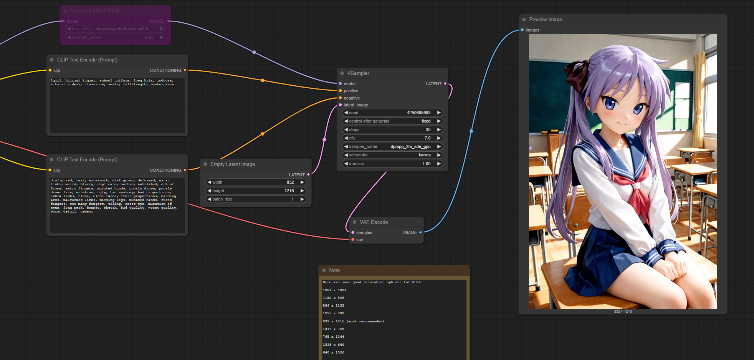Collapse the LoraLoaderModelOnly node dot
This screenshot has width=754, height=360.
tap(65, 11)
